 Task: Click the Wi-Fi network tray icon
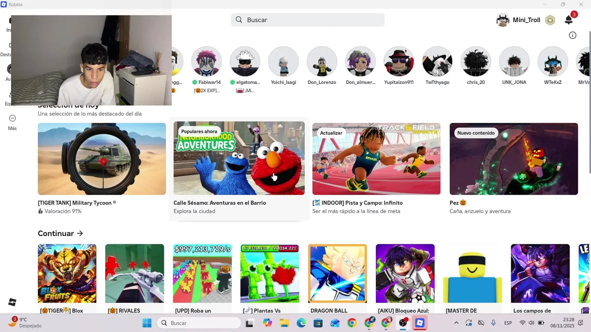[x=522, y=323]
